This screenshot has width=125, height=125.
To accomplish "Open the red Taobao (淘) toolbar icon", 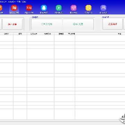I will (14, 8).
